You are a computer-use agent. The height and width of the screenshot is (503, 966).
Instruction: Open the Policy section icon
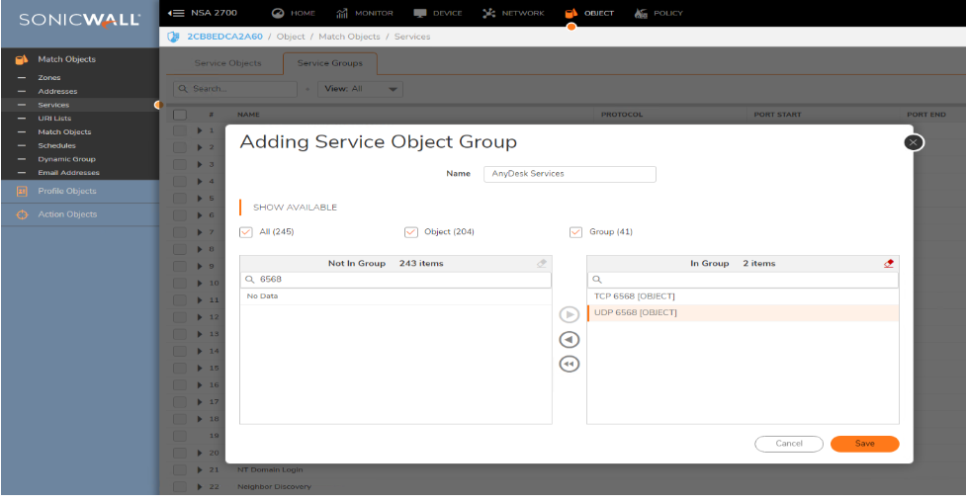tap(640, 13)
